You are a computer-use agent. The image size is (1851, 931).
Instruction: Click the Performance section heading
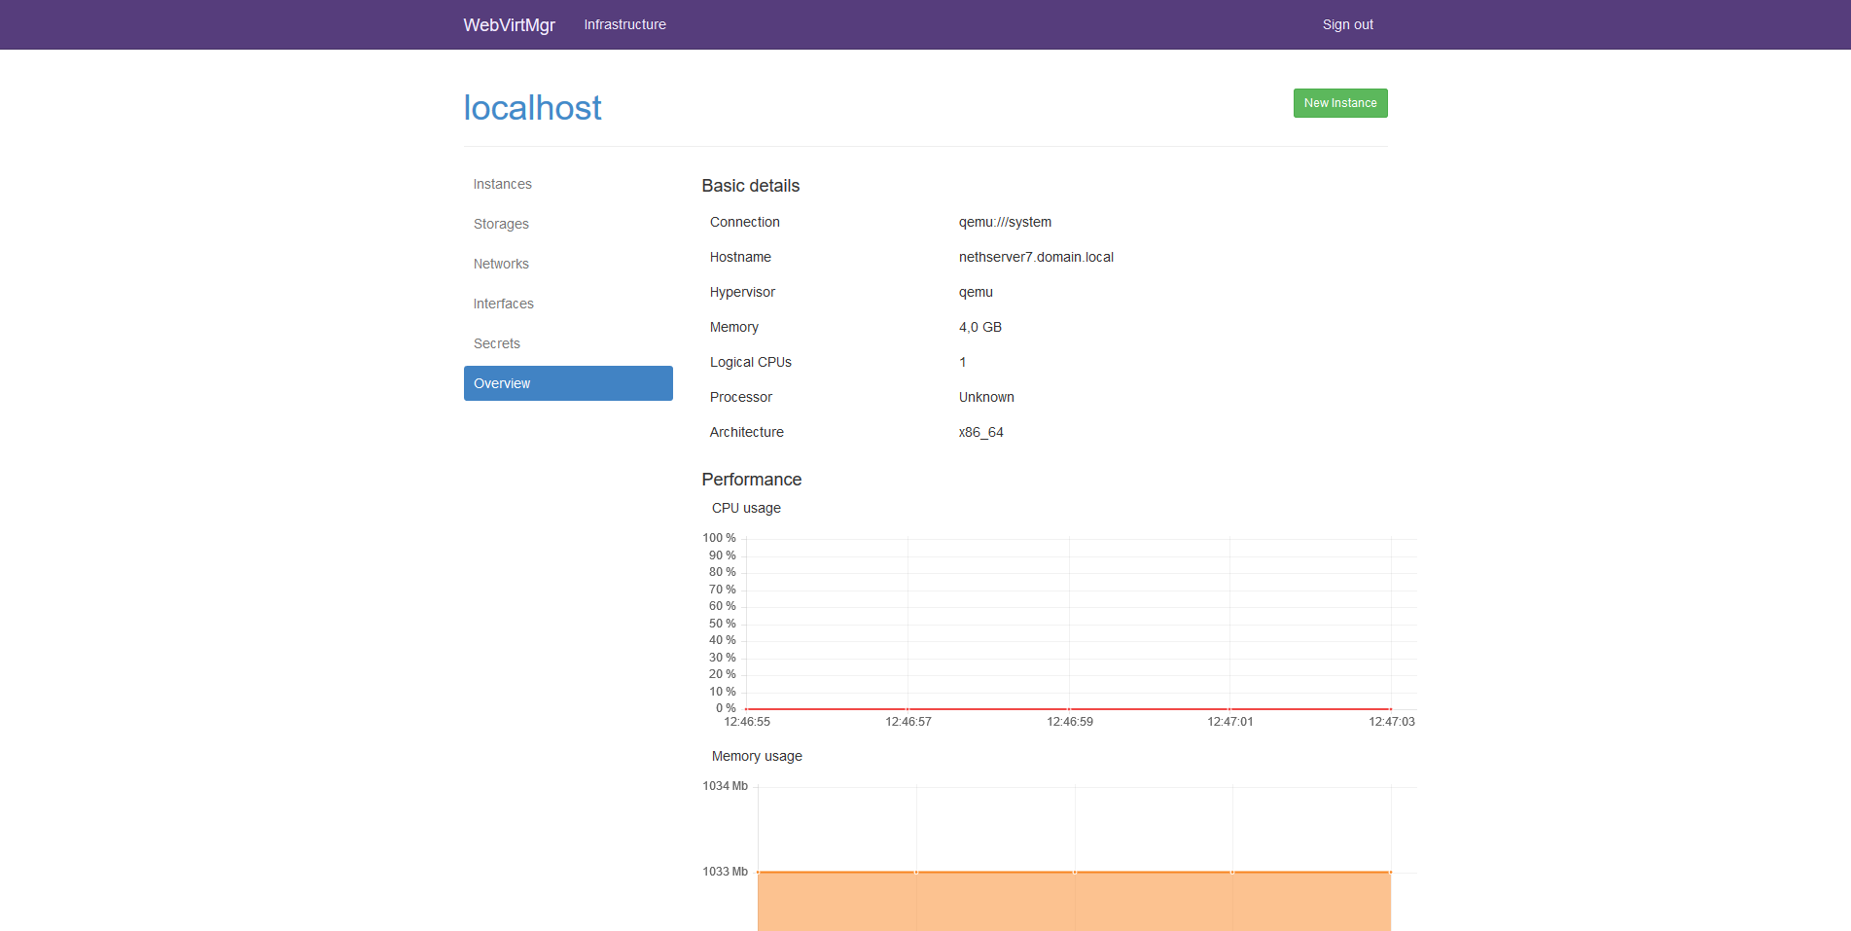tap(751, 480)
